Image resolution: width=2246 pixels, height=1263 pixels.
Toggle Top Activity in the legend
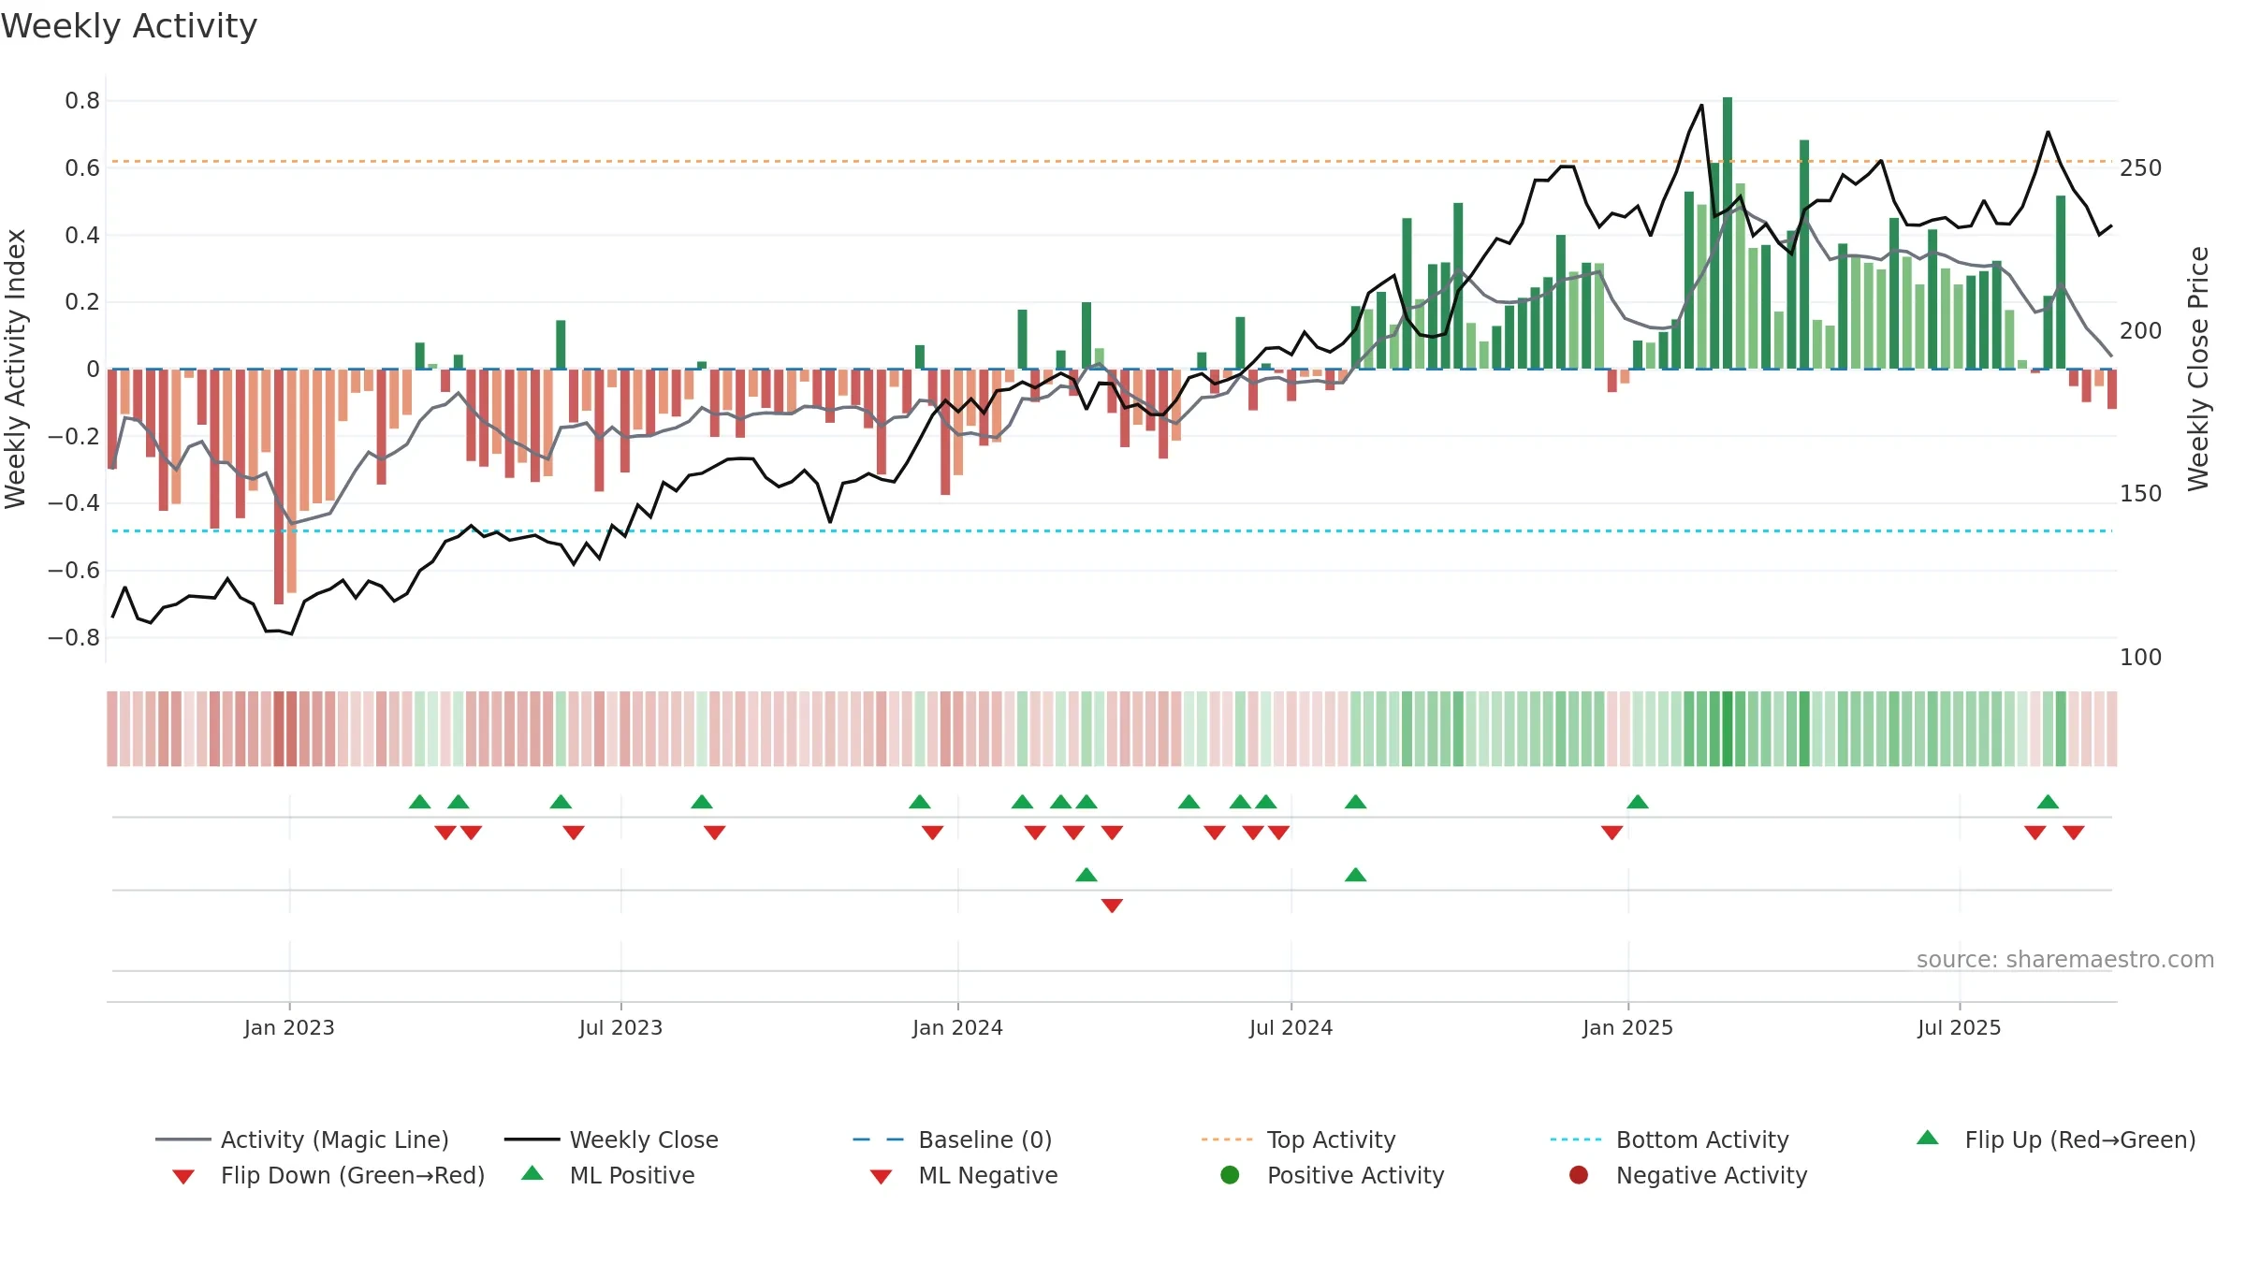coord(1298,1140)
